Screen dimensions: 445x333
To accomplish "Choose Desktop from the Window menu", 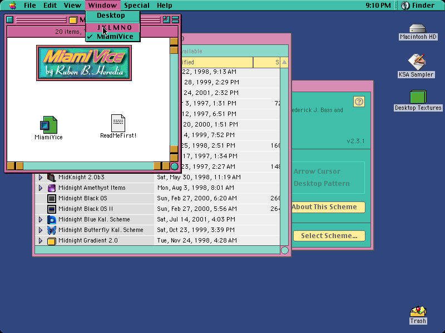I will pos(113,16).
